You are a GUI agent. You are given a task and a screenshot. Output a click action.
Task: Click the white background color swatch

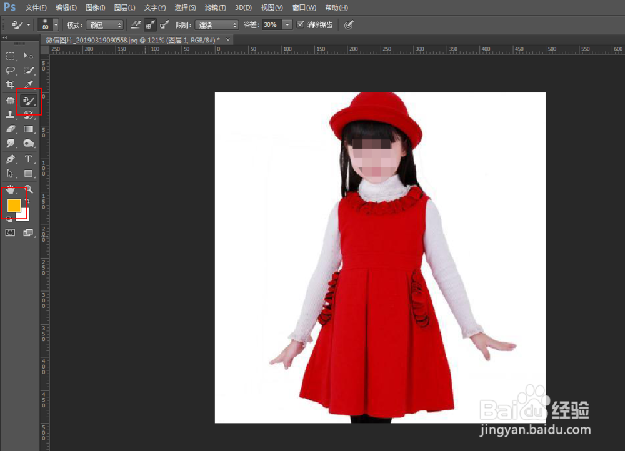click(x=24, y=216)
